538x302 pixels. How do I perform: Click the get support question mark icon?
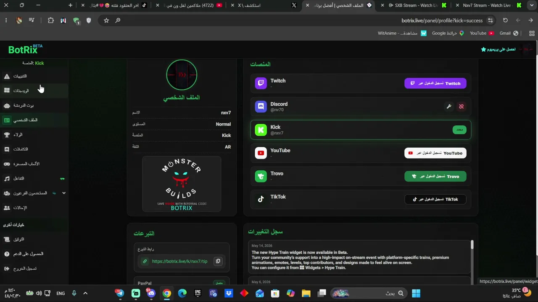pyautogui.click(x=7, y=254)
